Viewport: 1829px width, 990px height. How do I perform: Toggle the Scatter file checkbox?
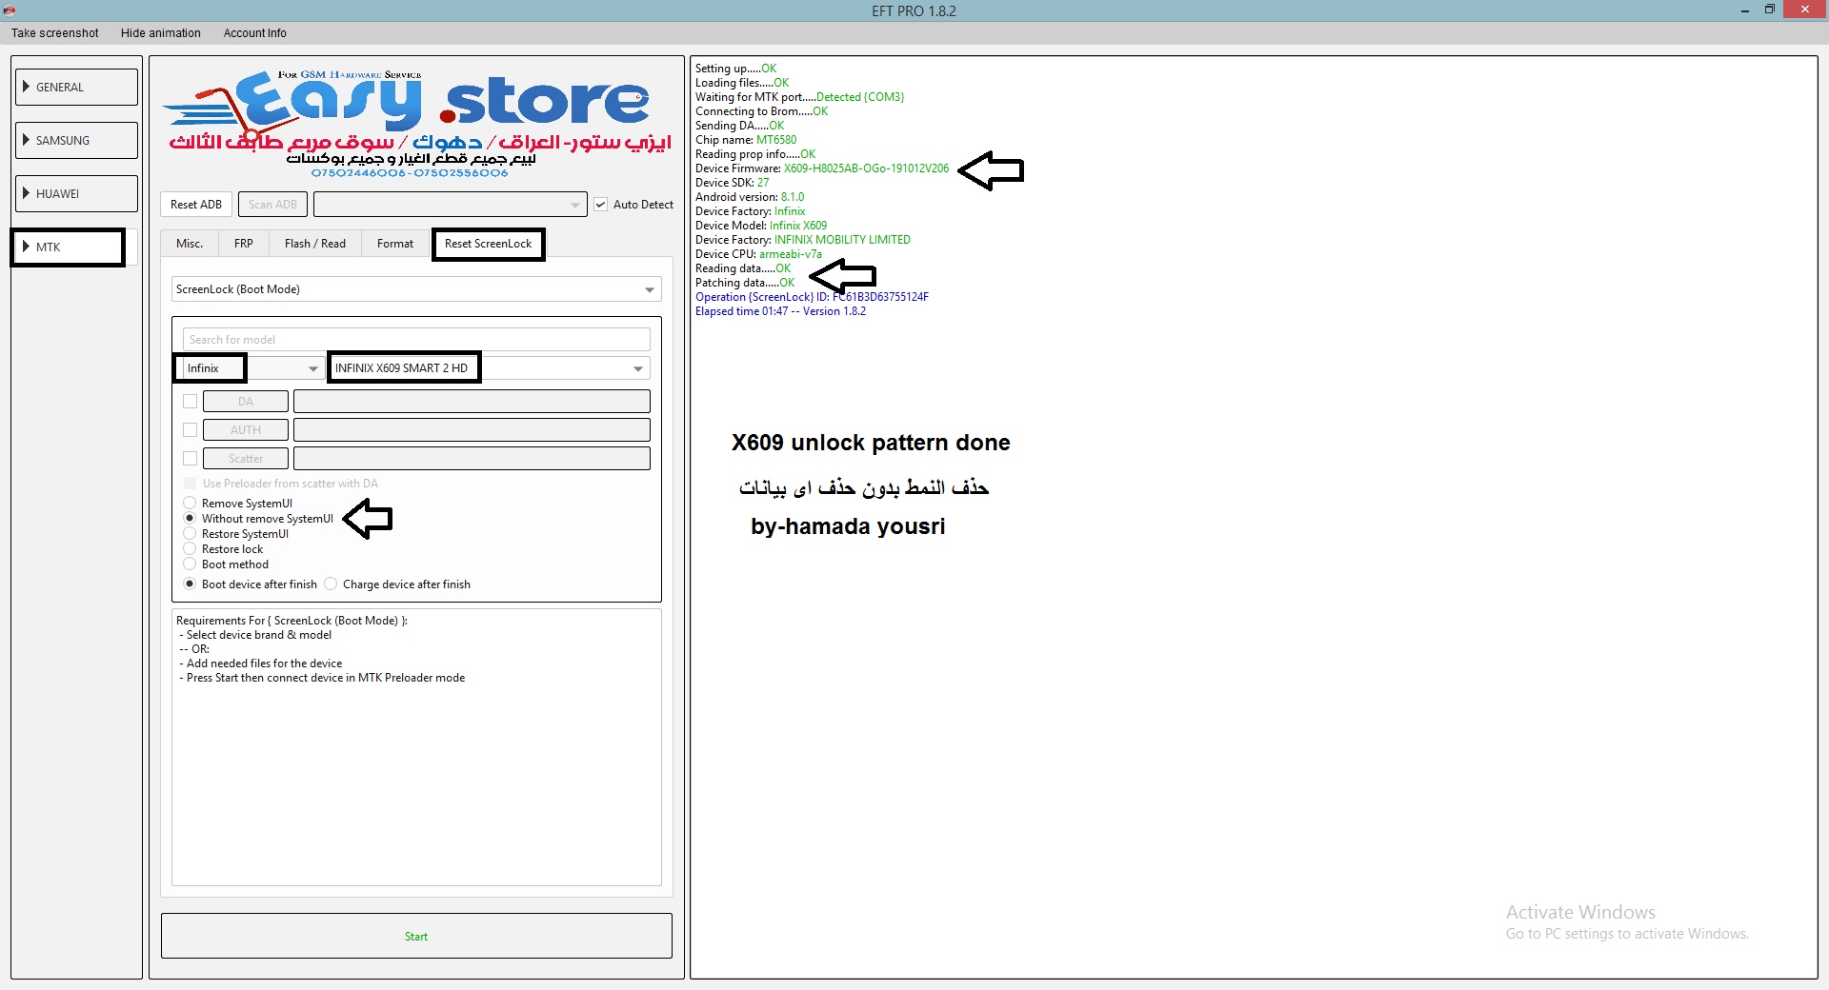[191, 459]
